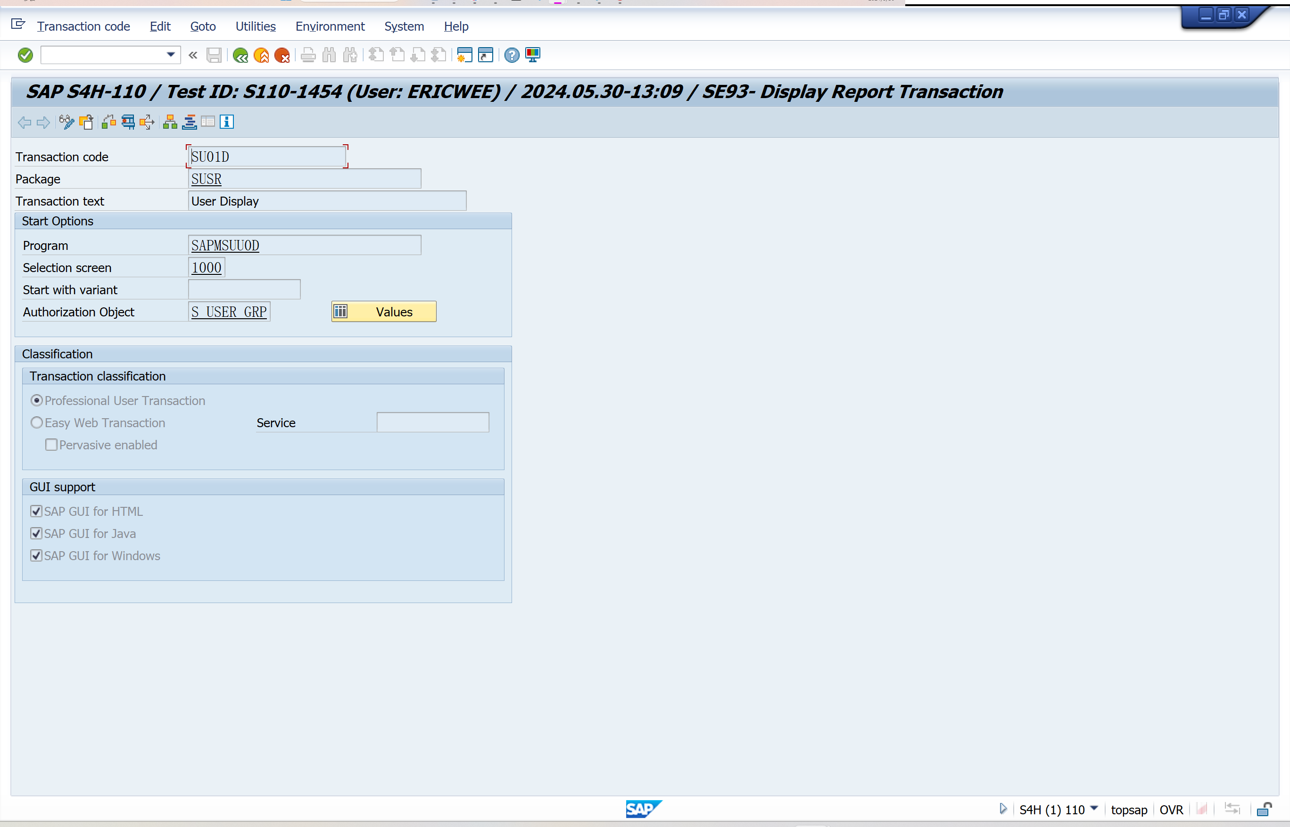Click the Customize Local Layout monitor icon
This screenshot has height=827, width=1290.
click(x=533, y=55)
